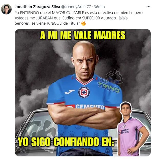Click Jonathan Zaragoza Silva's profile avatar
This screenshot has height=159, width=153.
(x=6, y=9)
